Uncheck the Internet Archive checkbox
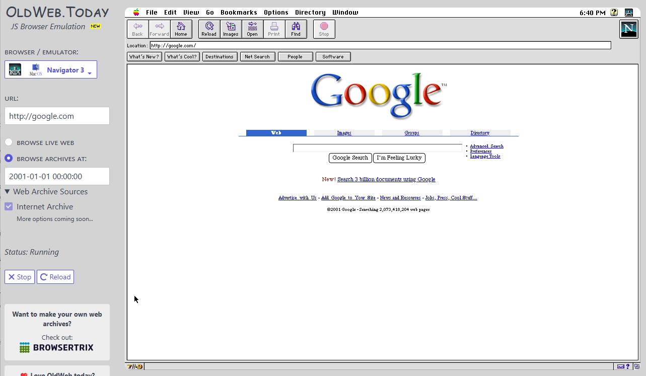The width and height of the screenshot is (646, 376). (x=9, y=206)
